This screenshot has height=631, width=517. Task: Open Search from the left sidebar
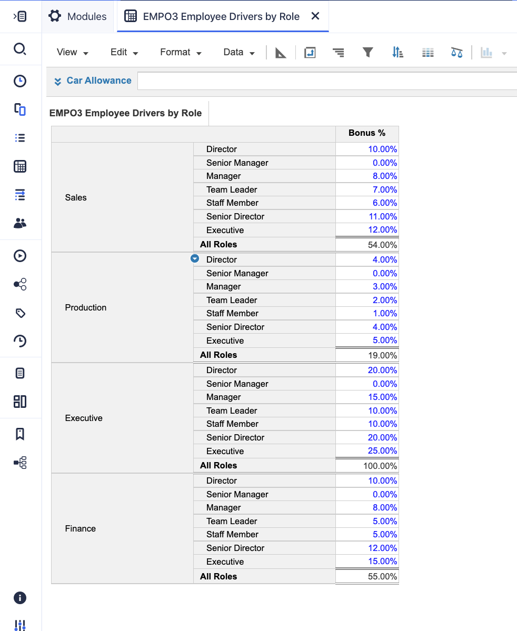click(x=20, y=48)
